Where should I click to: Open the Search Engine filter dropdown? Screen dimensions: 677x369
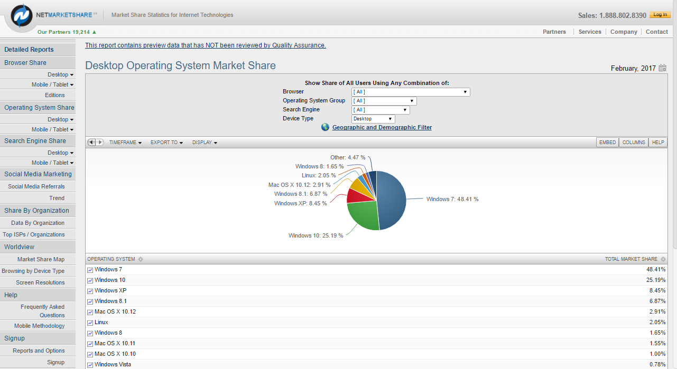click(x=381, y=110)
